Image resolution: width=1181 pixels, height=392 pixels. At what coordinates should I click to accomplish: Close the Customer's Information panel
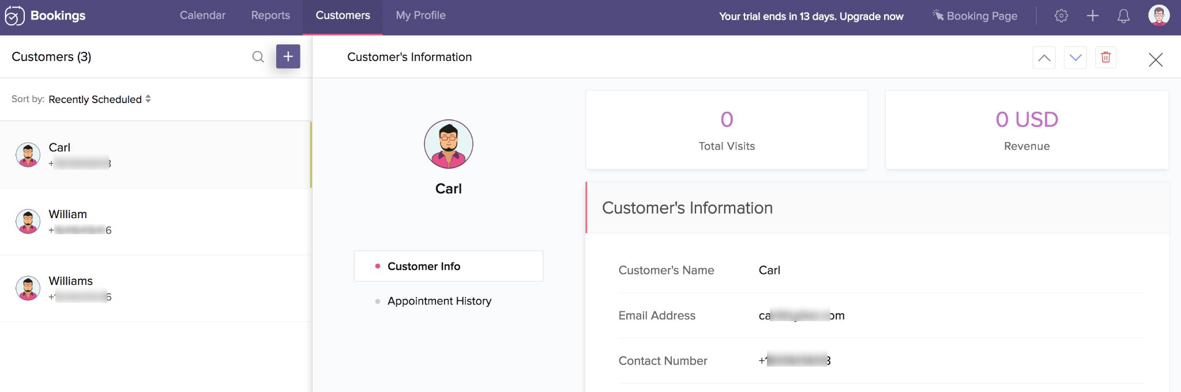(1155, 59)
